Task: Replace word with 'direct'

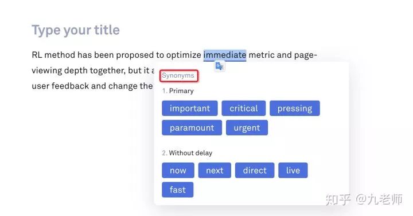Action: coord(255,170)
